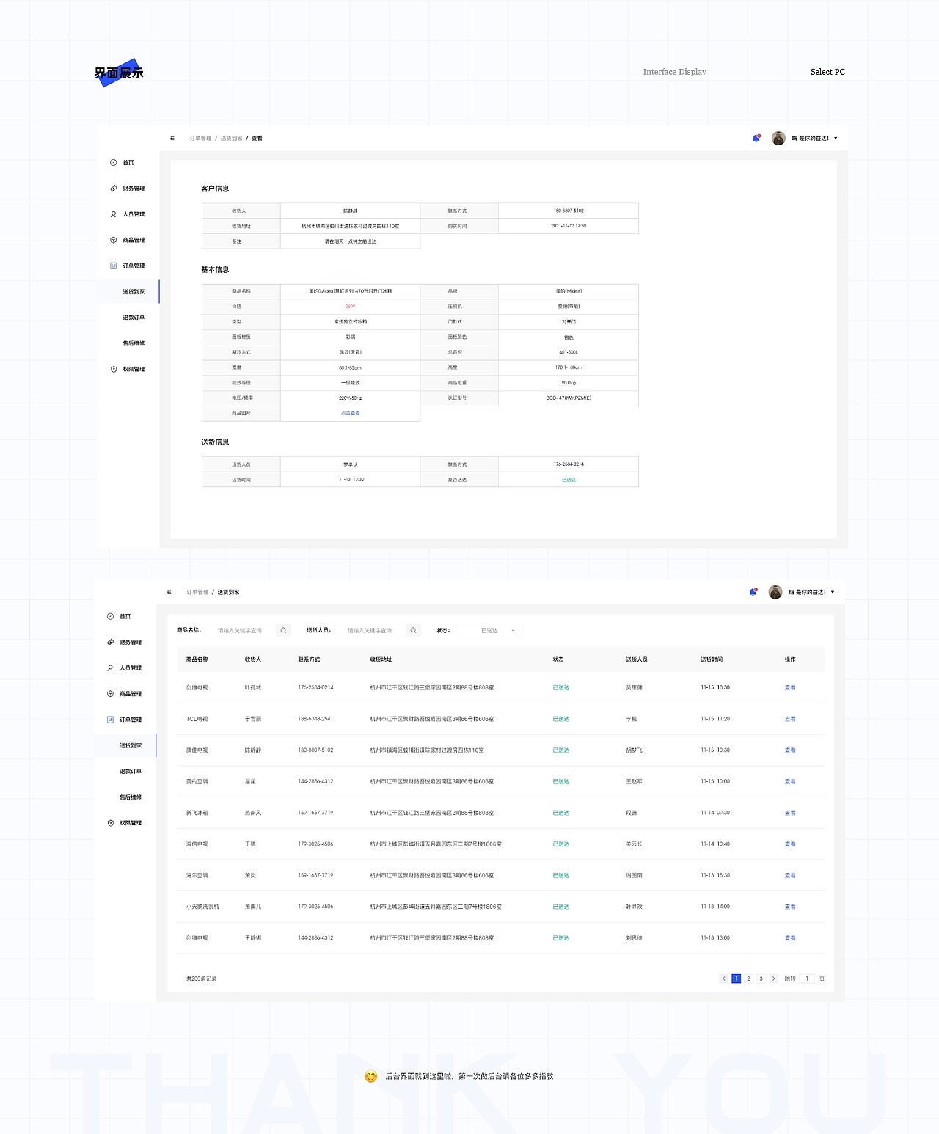The height and width of the screenshot is (1134, 939).
Task: Collapse 订单管理 group in delivery list sidebar
Action: coord(125,720)
